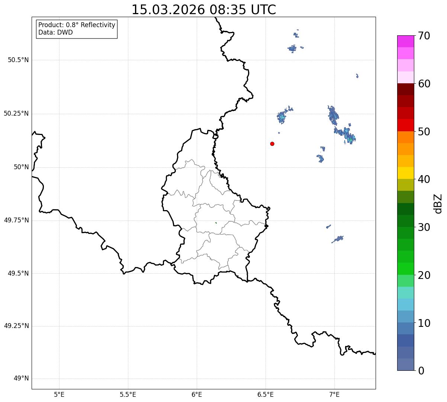Click the '49.25°N' latitude label
447x402 pixels.
coord(16,326)
